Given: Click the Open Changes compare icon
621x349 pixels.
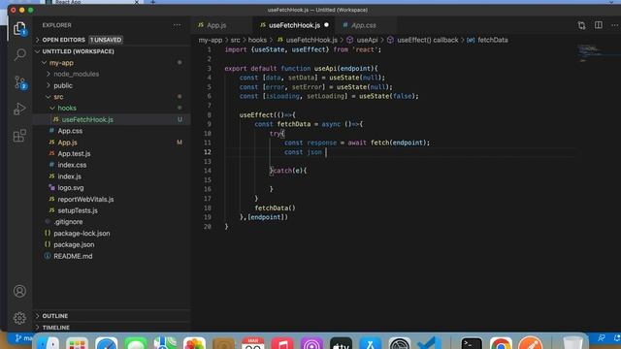Looking at the screenshot, I should (581, 25).
